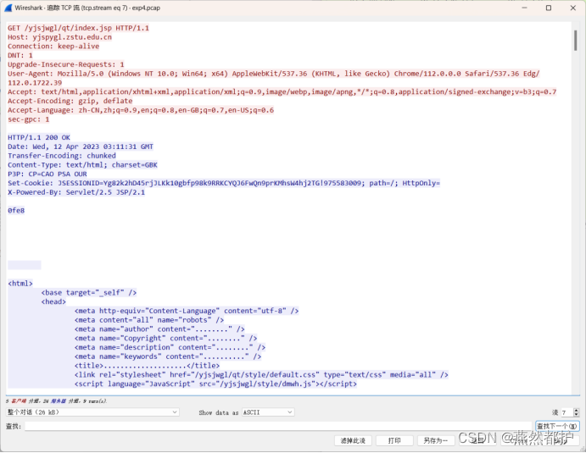This screenshot has height=453, width=586.
Task: Click the <head> tag line
Action: pos(53,301)
